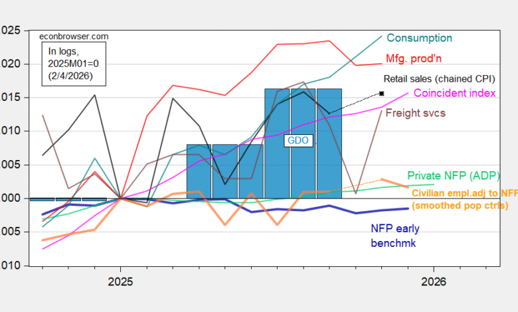Image resolution: width=518 pixels, height=312 pixels.
Task: Click the econbrowser.com watermark text
Action: tap(74, 37)
